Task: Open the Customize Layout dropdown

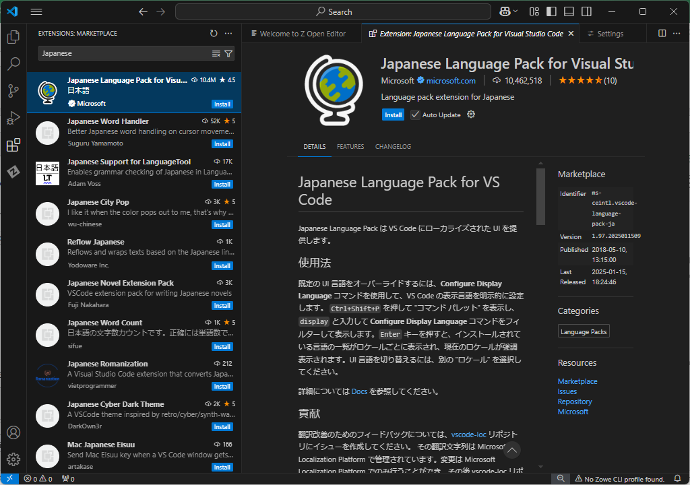Action: click(533, 11)
